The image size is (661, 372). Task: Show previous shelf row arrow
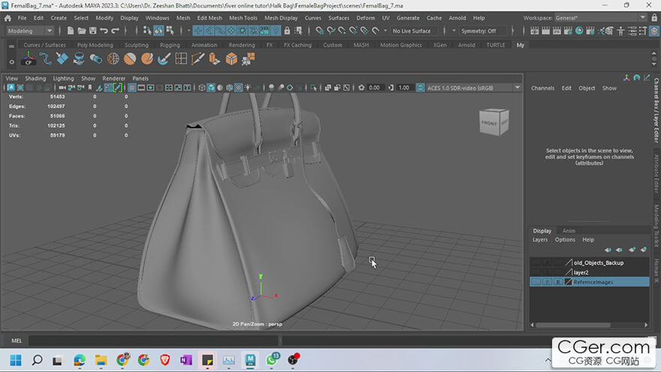coord(653,53)
